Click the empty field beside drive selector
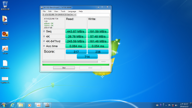Viewport: 192px width, 108px height. pos(93,15)
